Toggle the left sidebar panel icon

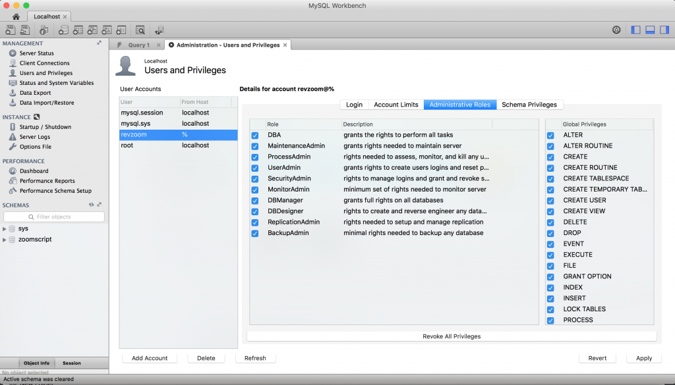pos(636,30)
